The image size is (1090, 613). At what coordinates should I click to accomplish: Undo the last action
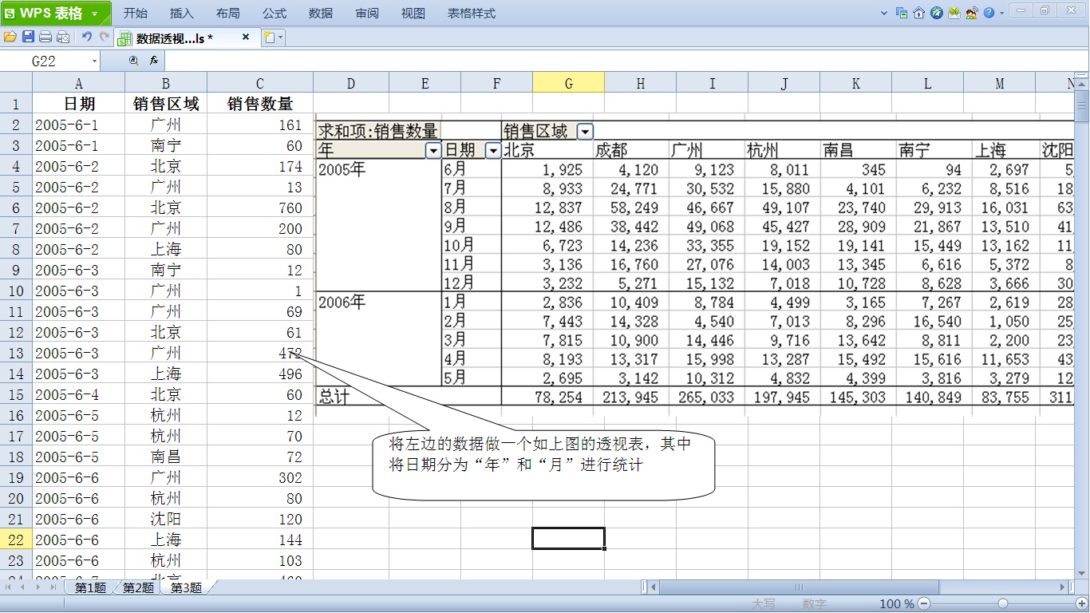86,37
